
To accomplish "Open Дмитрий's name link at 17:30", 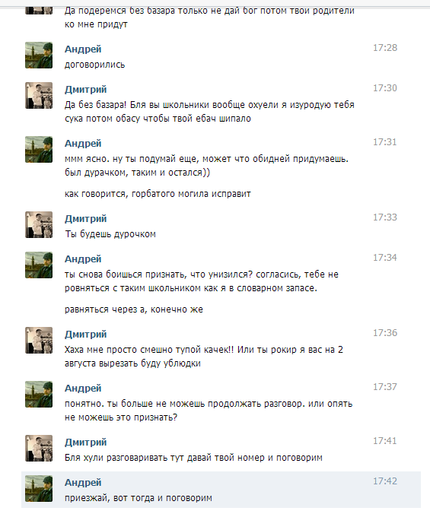I will tap(85, 90).
